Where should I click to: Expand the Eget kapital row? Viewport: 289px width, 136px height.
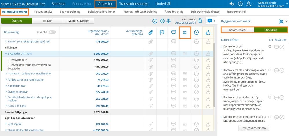coord(6,124)
